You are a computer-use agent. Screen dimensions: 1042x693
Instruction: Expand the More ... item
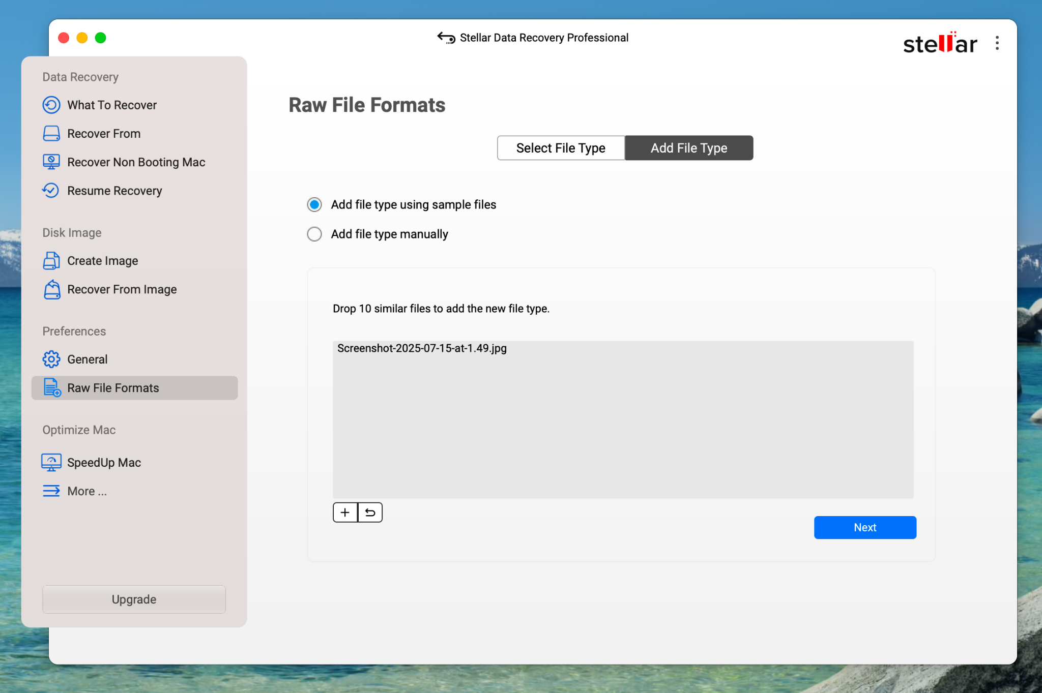(87, 491)
